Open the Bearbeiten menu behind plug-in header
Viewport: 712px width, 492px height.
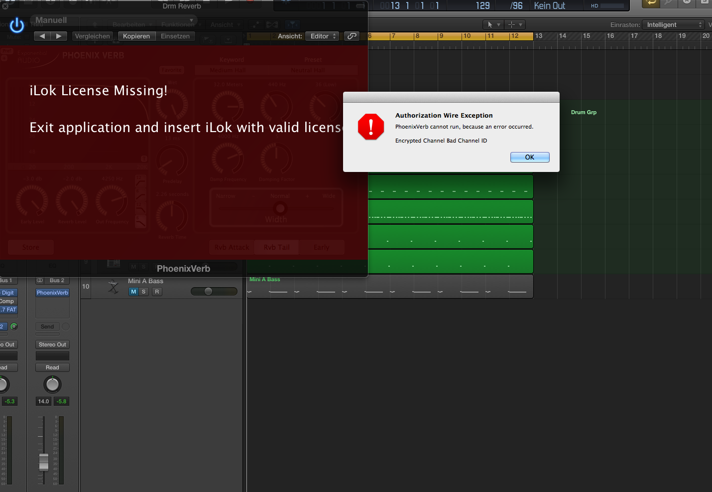pyautogui.click(x=131, y=24)
